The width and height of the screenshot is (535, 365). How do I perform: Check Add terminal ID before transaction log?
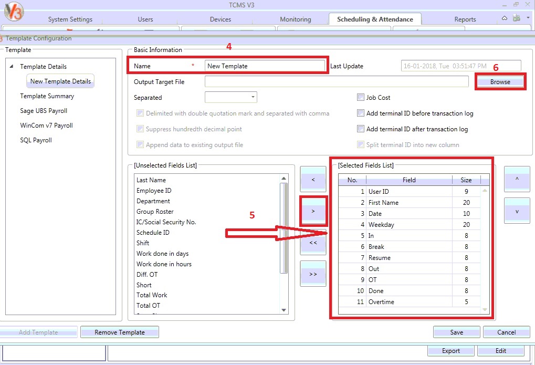(x=361, y=113)
